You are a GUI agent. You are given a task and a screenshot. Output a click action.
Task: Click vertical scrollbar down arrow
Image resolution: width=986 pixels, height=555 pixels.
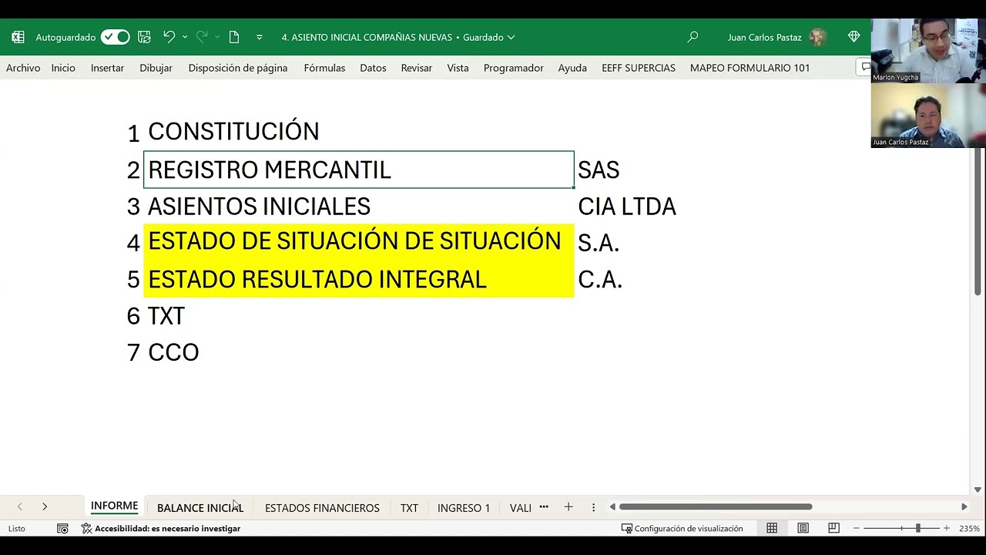(978, 490)
